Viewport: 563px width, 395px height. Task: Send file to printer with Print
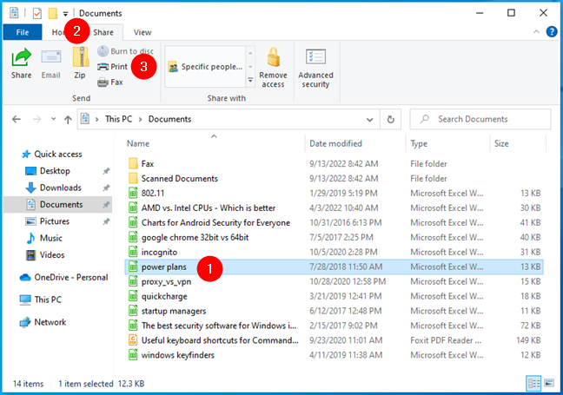pos(112,67)
